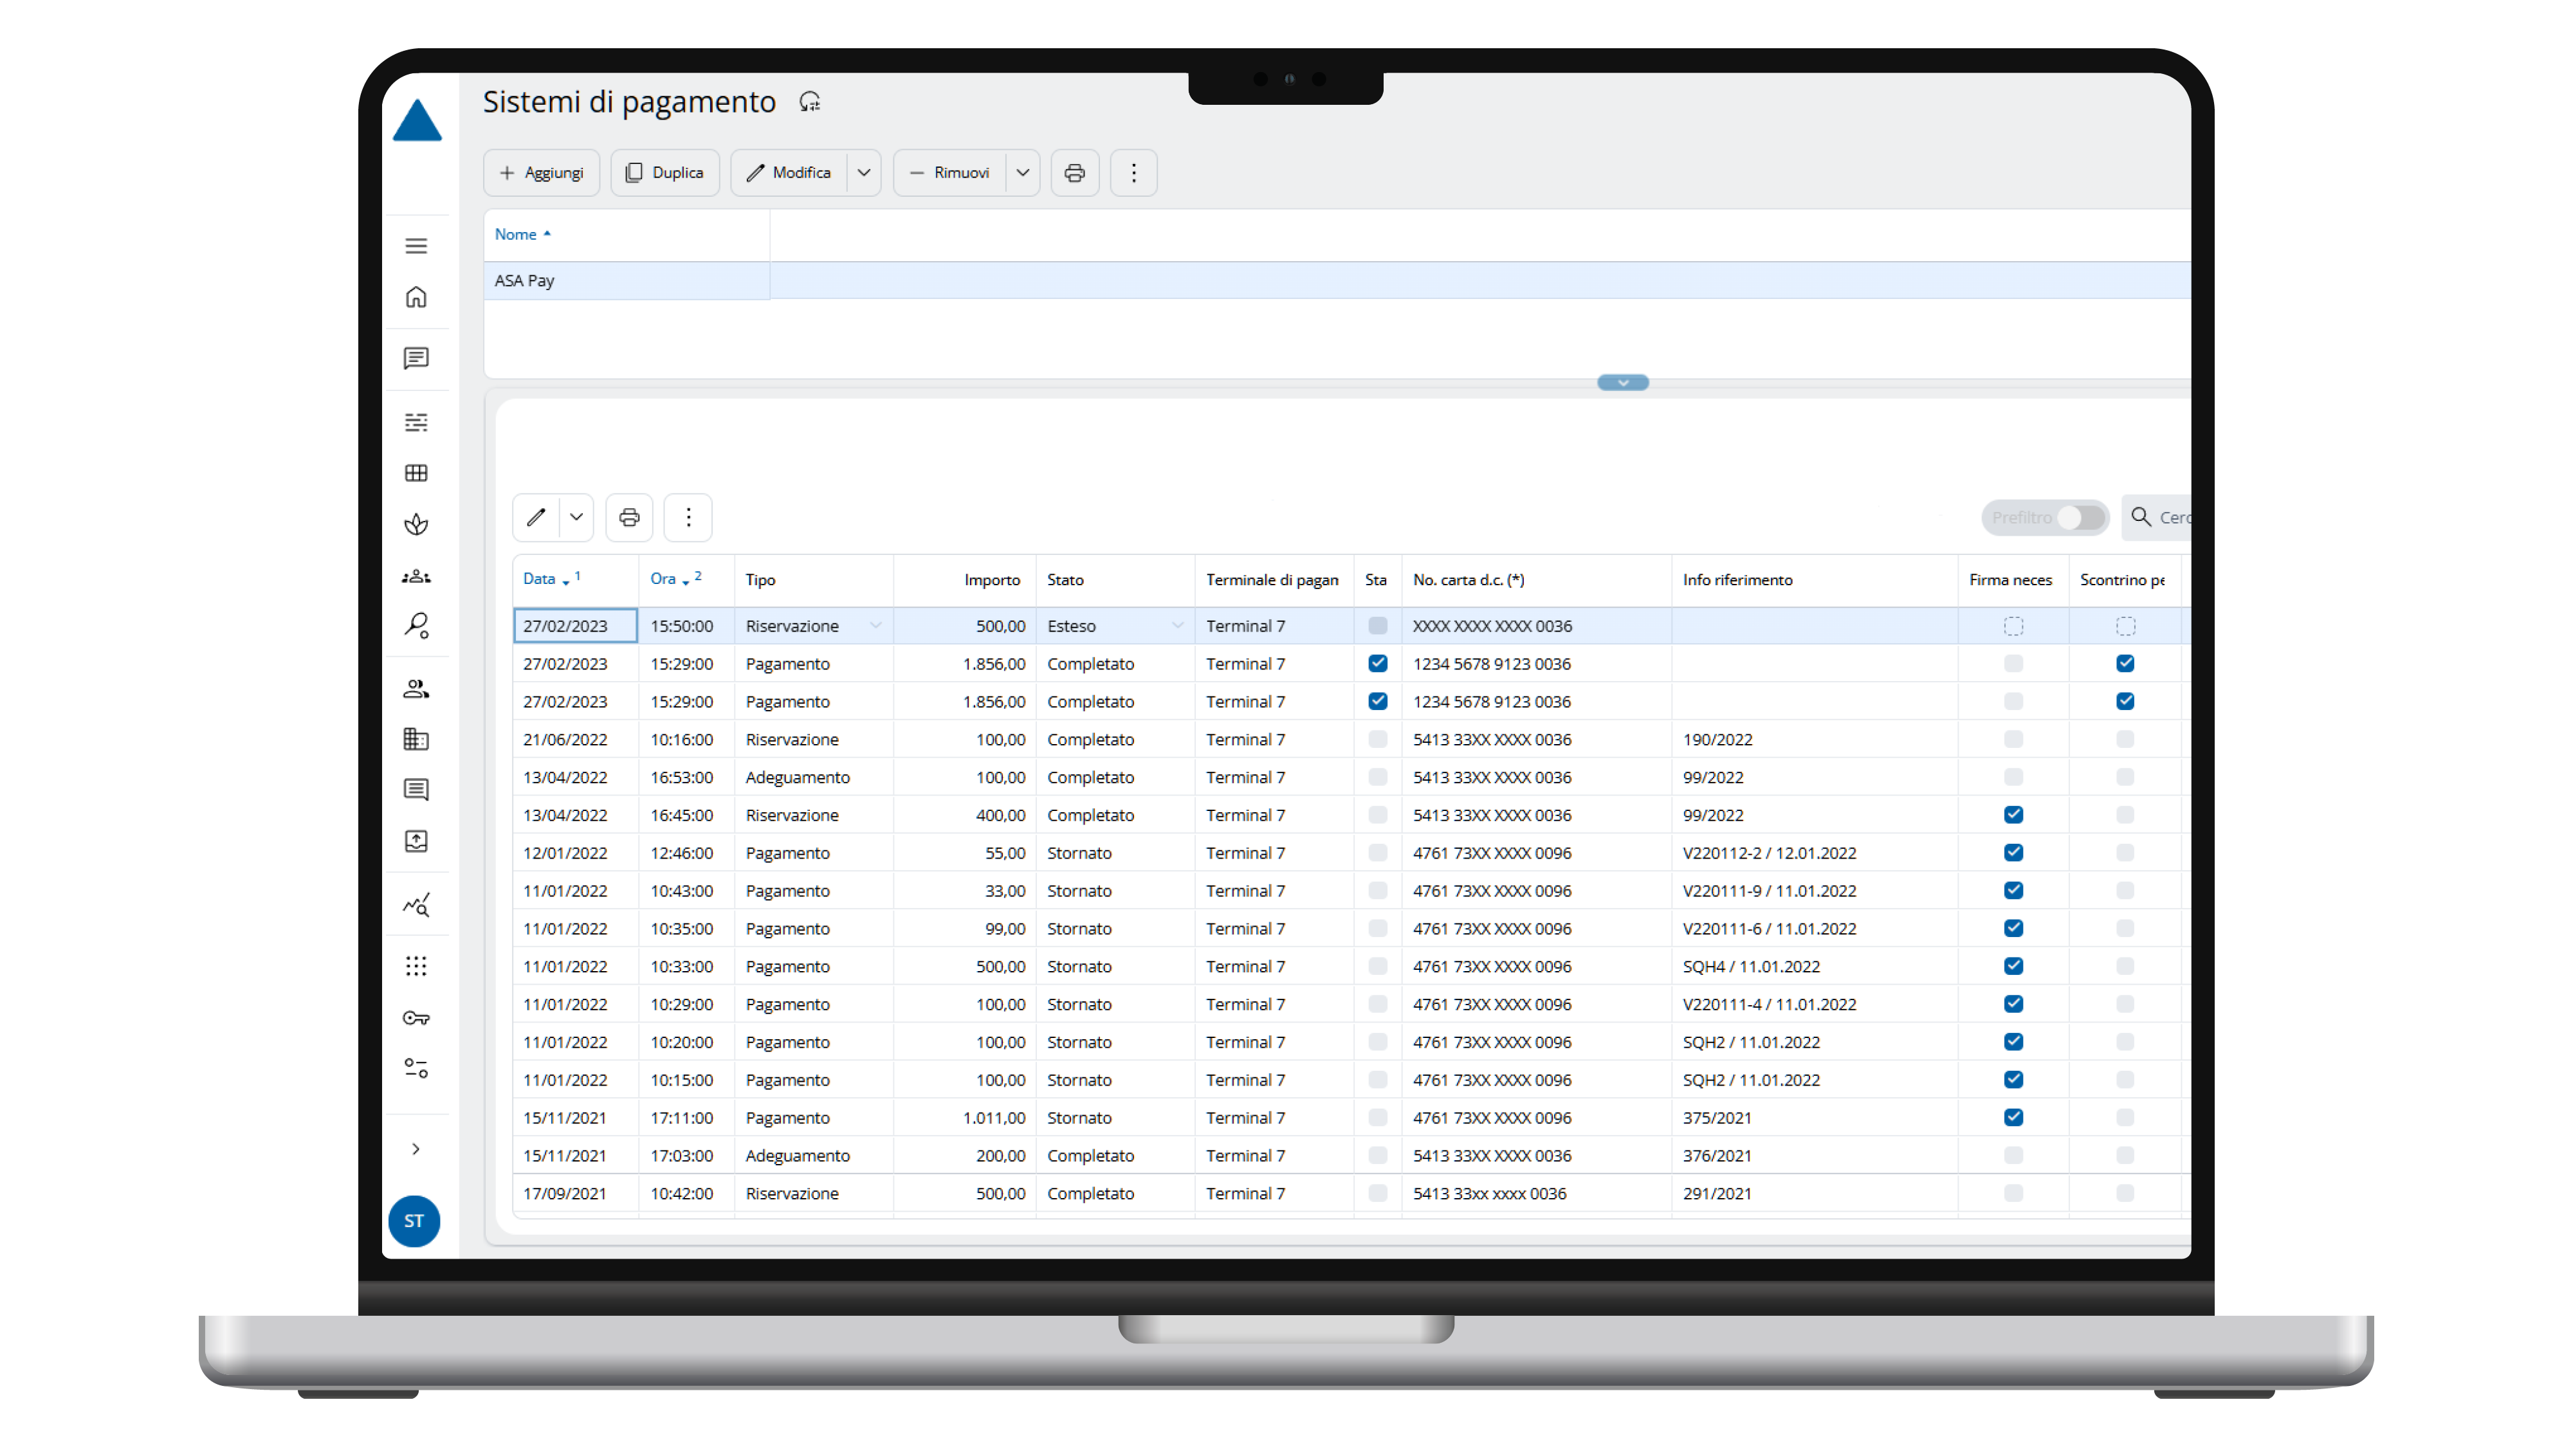The height and width of the screenshot is (1447, 2573).
Task: Open the building company sidebar icon
Action: click(417, 739)
